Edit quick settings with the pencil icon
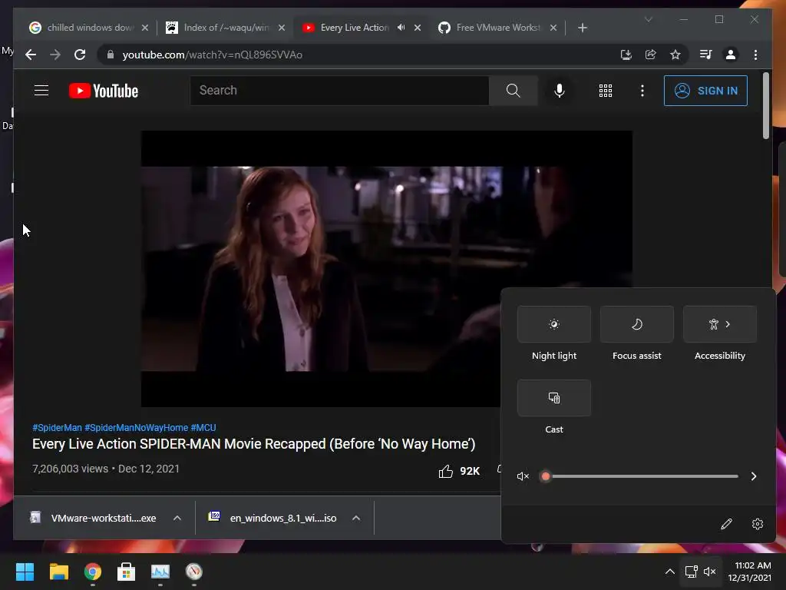The width and height of the screenshot is (786, 590). pyautogui.click(x=726, y=524)
